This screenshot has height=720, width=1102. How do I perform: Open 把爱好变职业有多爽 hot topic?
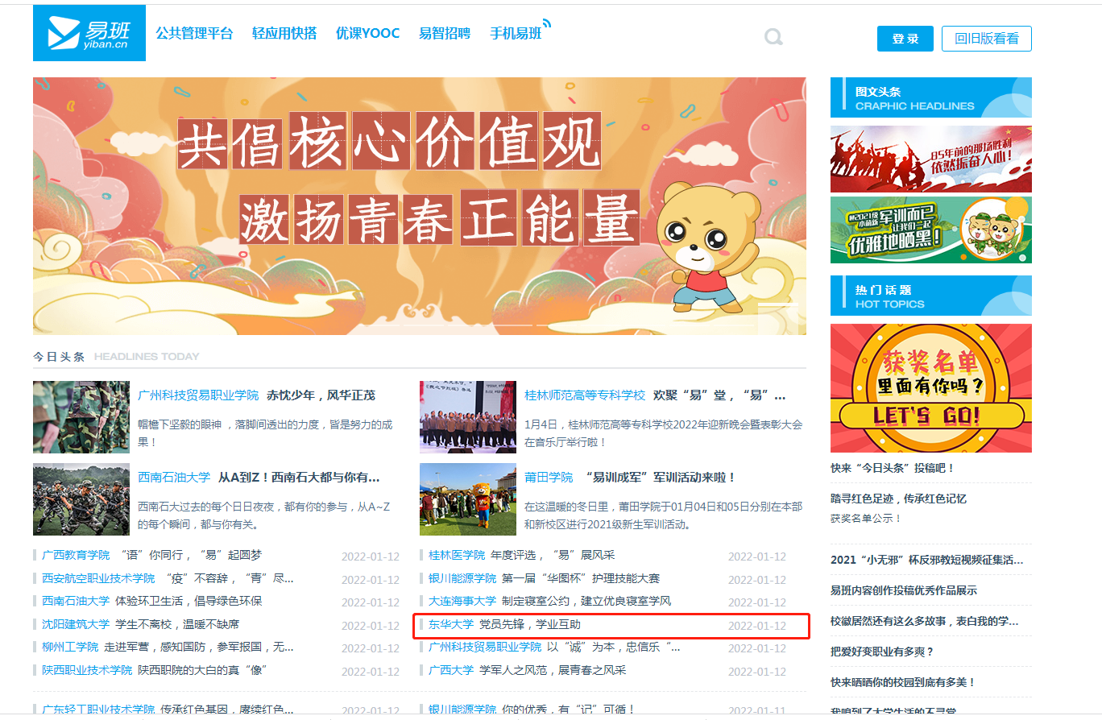[882, 652]
